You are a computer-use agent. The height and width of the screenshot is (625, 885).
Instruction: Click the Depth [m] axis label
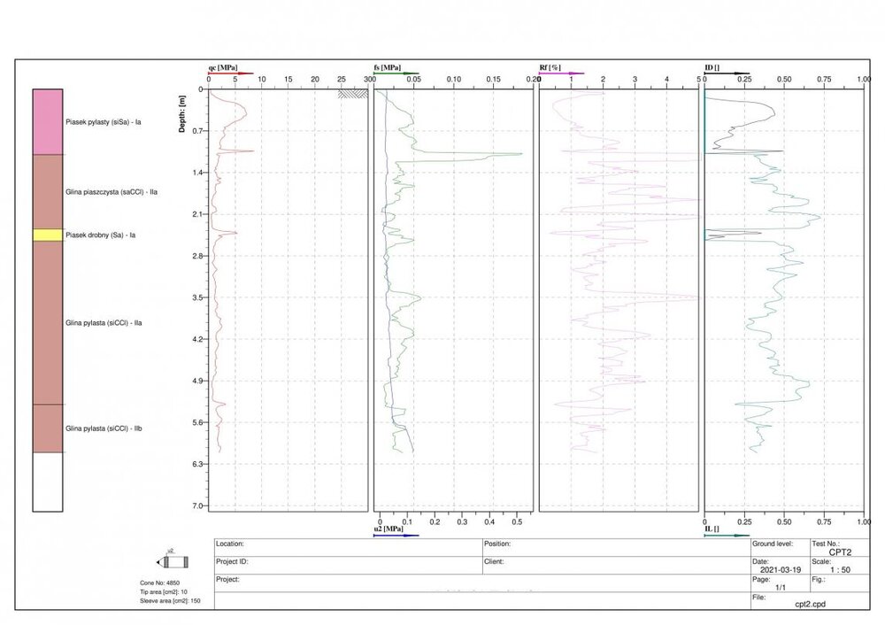[182, 115]
